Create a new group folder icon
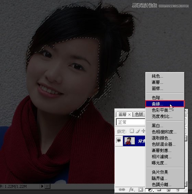Image resolution: width=192 pixels, height=194 pixels. tap(159, 190)
